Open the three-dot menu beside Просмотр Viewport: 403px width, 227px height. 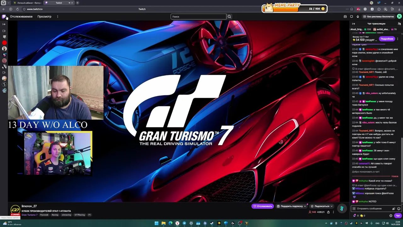57,16
